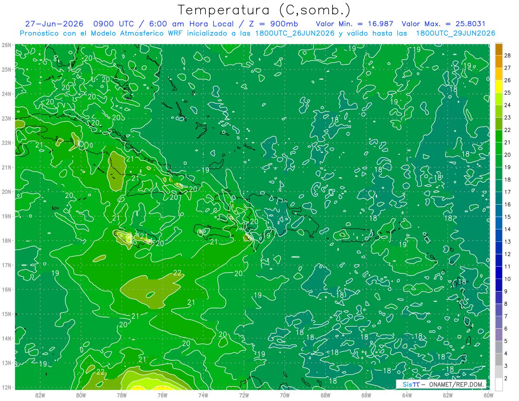The height and width of the screenshot is (401, 519).
Task: Click the '24N' latitude axis label
Action: coord(6,94)
